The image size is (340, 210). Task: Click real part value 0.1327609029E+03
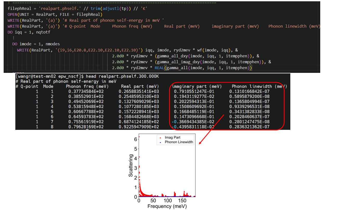(139, 101)
